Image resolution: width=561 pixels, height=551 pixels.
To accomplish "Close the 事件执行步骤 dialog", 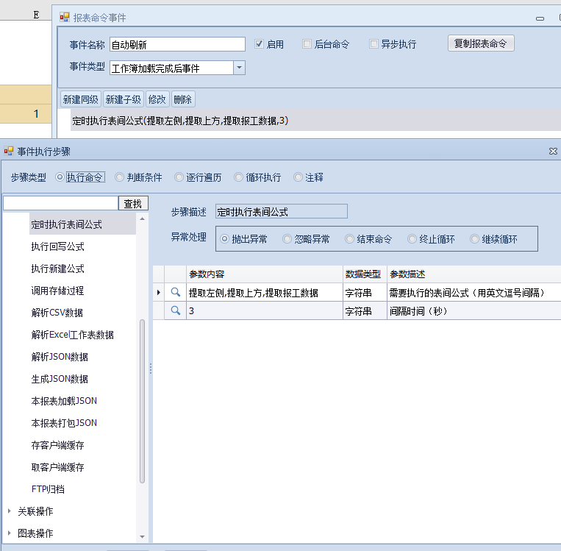I will point(553,151).
